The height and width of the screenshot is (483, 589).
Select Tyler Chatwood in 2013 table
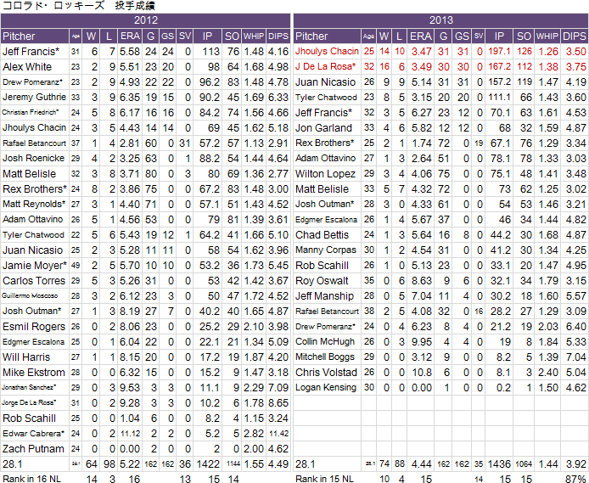tap(326, 98)
